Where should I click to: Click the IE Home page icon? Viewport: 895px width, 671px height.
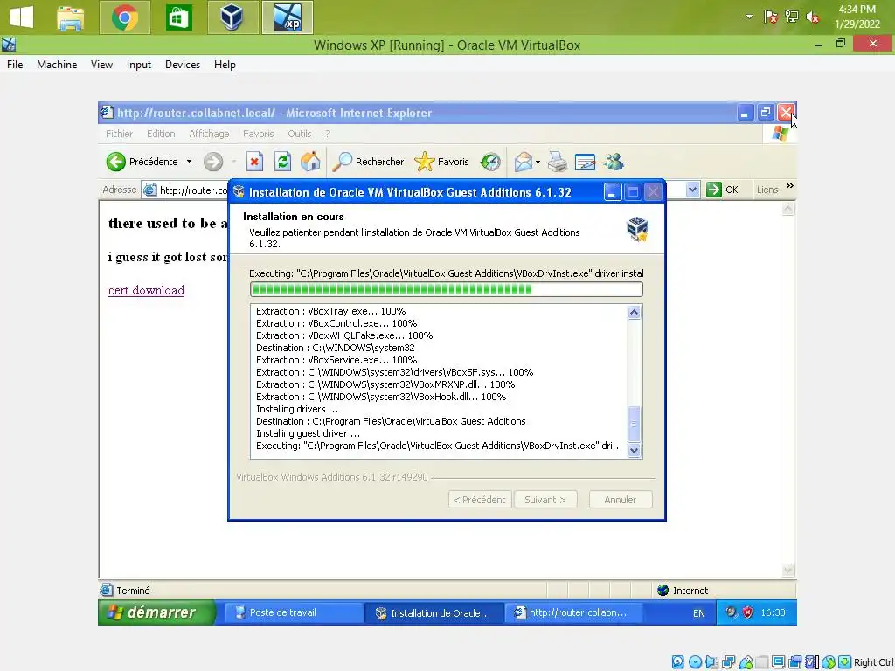coord(310,162)
